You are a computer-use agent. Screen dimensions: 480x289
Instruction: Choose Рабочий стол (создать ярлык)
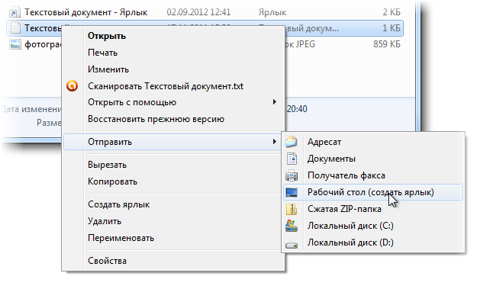tap(373, 192)
